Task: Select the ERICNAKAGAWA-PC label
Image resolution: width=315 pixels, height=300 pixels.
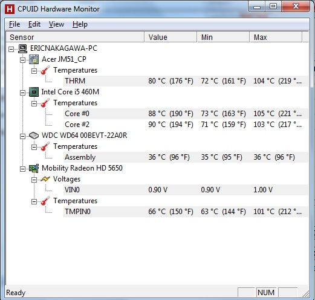Action: (x=63, y=48)
